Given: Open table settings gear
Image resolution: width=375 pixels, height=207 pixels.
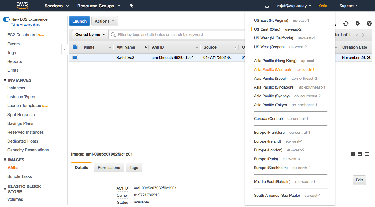Looking at the screenshot, I should (358, 24).
